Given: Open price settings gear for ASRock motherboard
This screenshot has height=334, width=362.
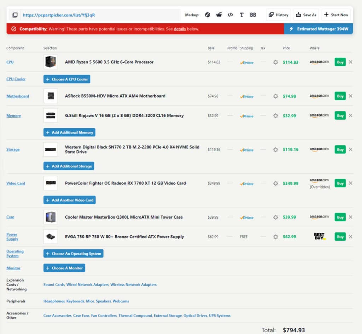Looking at the screenshot, I should coord(275,96).
